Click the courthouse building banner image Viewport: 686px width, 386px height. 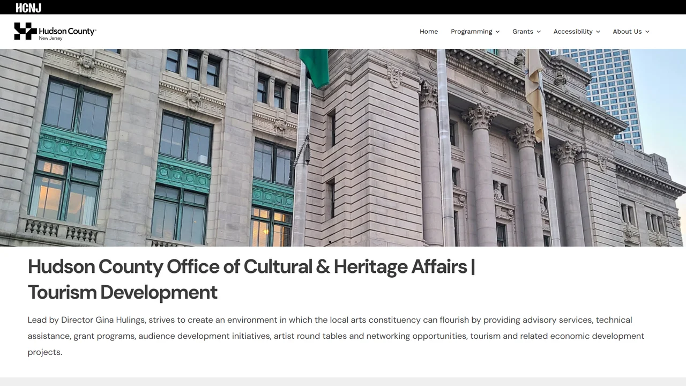[343, 148]
